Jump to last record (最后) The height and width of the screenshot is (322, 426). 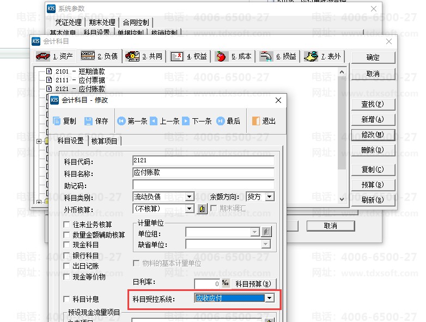pyautogui.click(x=228, y=121)
